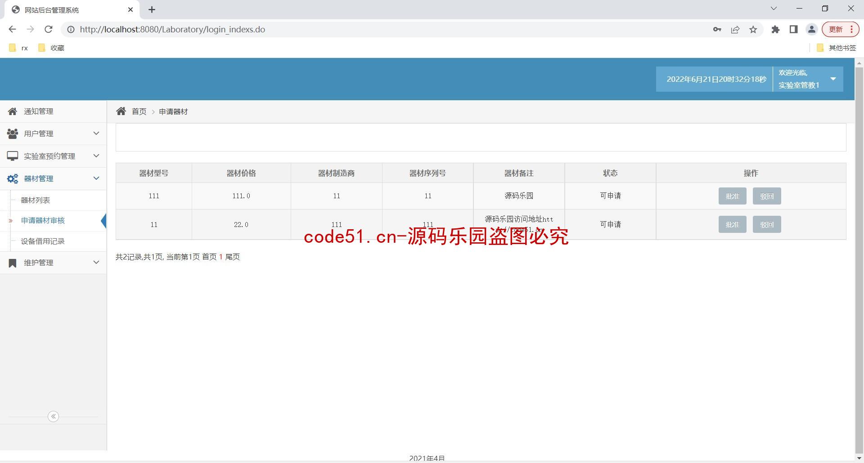Reject 驳回 for the 源码乐园 row
The width and height of the screenshot is (864, 463).
coord(767,196)
